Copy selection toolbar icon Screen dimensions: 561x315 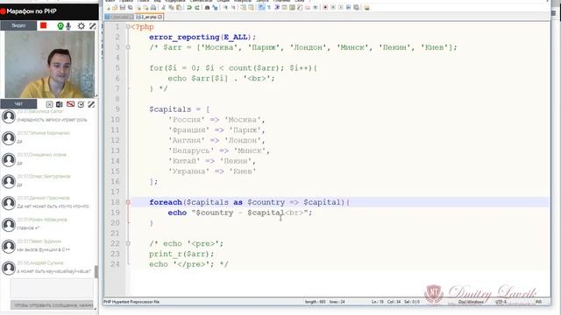point(172,7)
